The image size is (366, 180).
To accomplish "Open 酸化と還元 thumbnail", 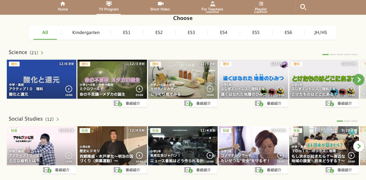I will pos(41,79).
